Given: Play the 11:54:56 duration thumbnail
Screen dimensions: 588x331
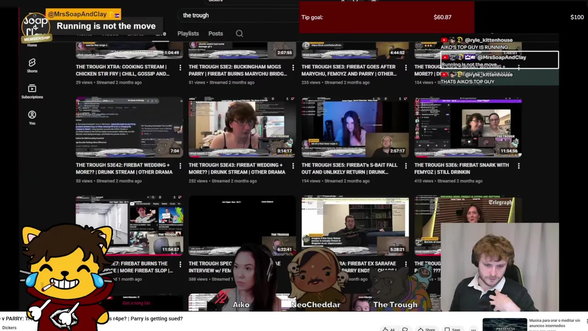Looking at the screenshot, I should pyautogui.click(x=468, y=127).
